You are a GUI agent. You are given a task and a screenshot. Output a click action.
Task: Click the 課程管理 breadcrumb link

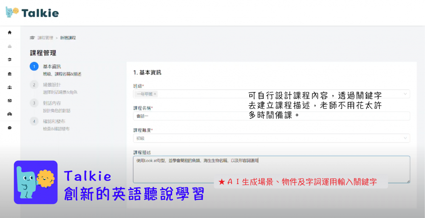tap(45, 38)
